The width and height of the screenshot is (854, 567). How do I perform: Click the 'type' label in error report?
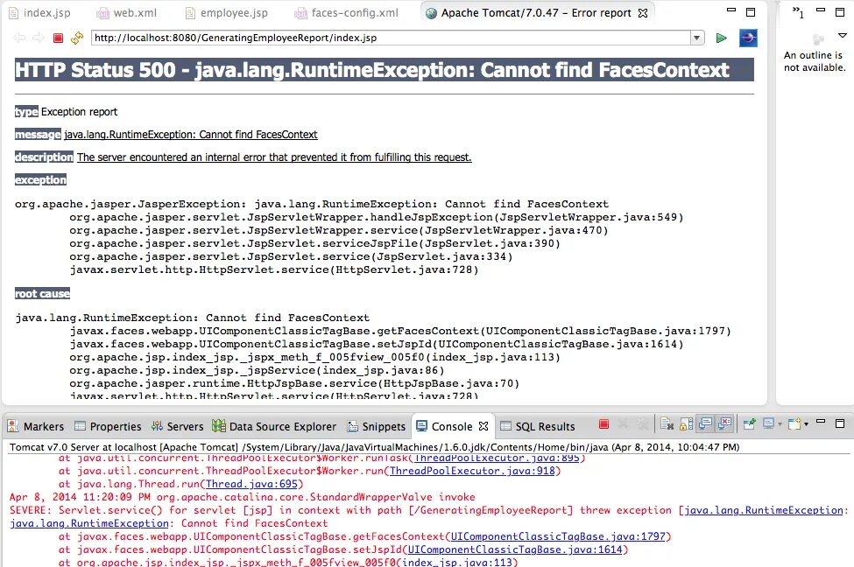(x=26, y=111)
